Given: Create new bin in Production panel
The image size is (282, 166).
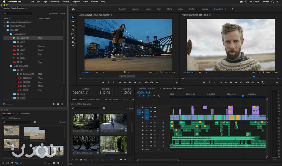Looking at the screenshot, I should pos(58,104).
